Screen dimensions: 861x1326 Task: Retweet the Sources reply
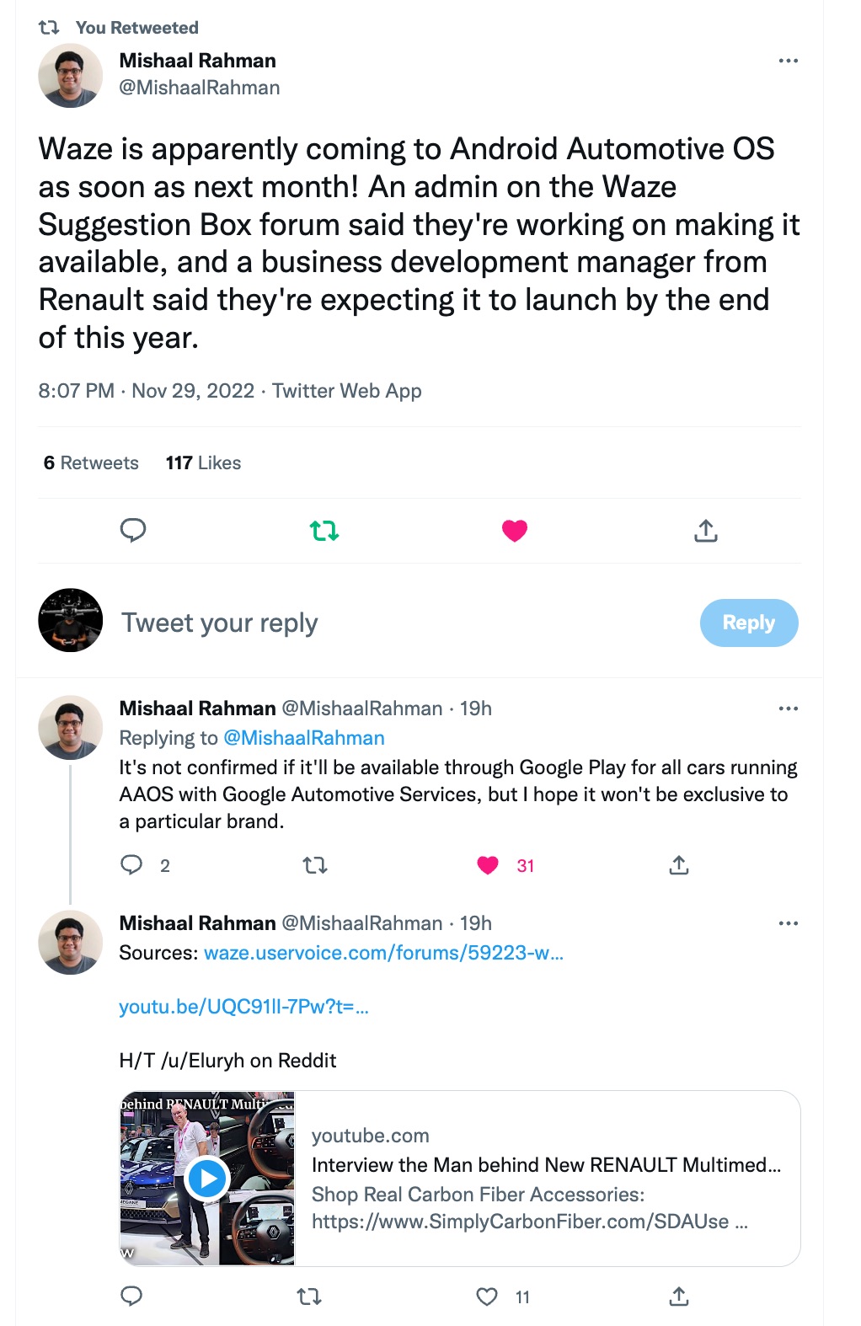coord(310,1297)
